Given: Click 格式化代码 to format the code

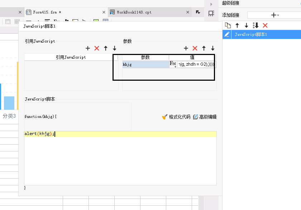Looking at the screenshot, I should point(176,117).
